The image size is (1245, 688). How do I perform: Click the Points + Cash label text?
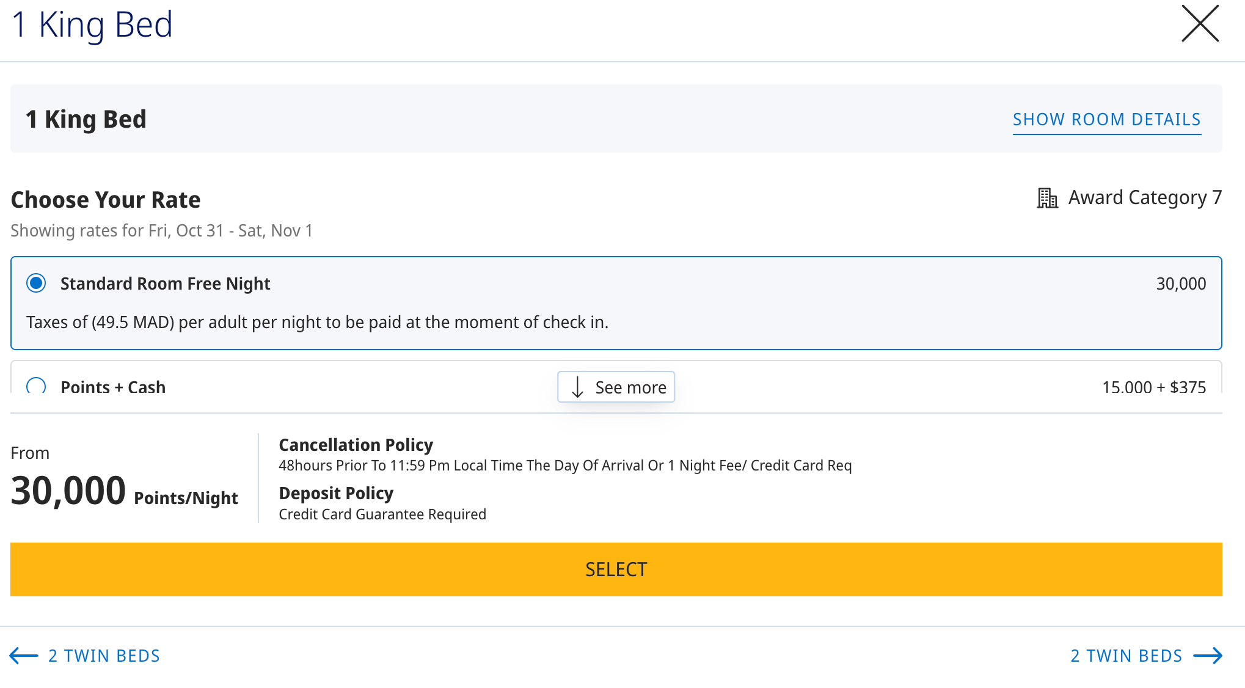coord(113,387)
